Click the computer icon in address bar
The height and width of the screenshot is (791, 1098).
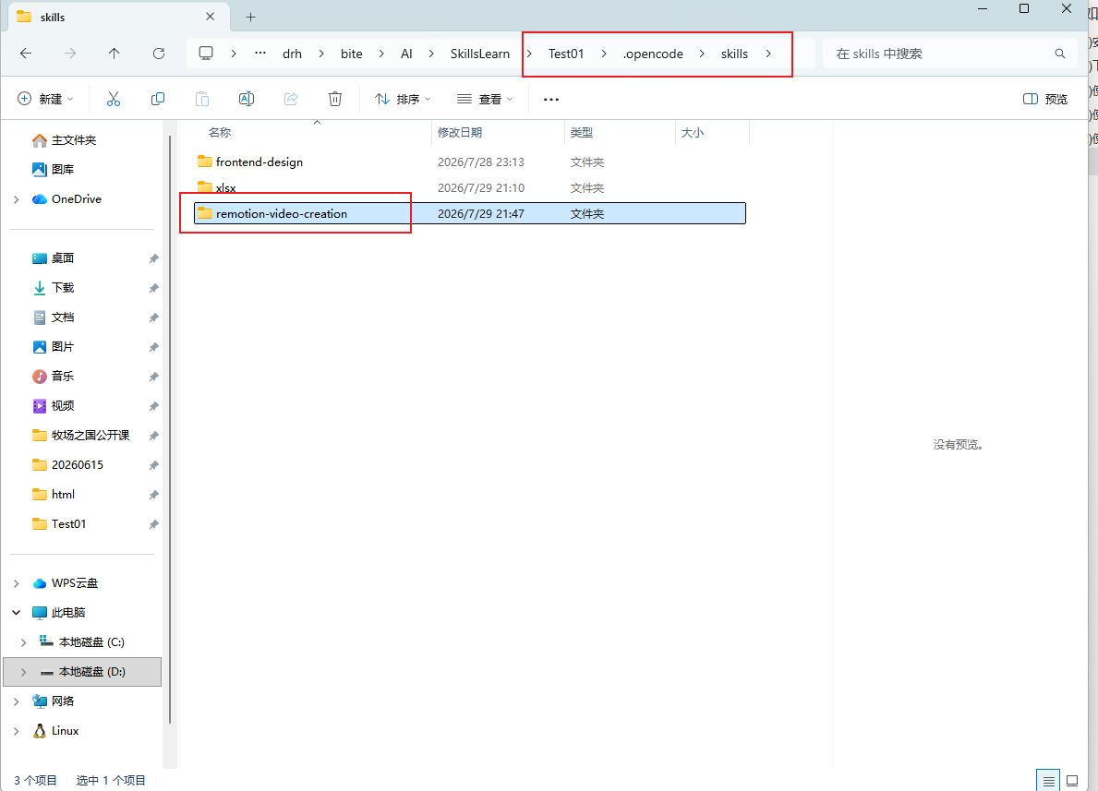(x=206, y=54)
